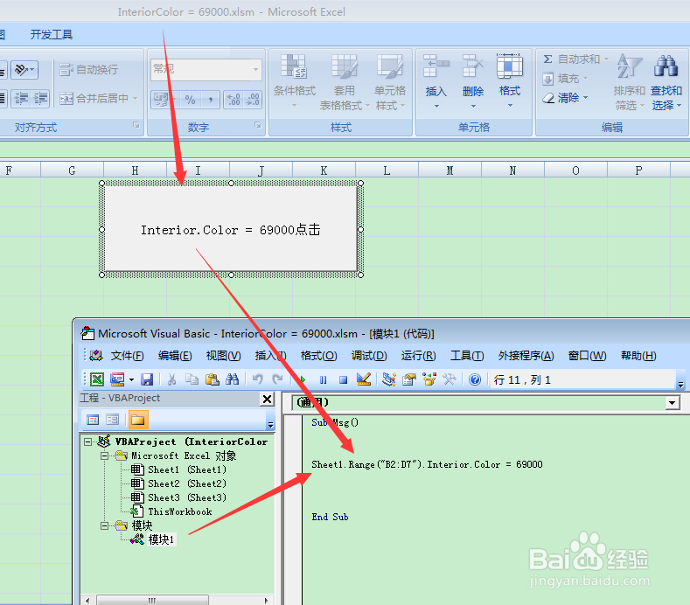690x605 pixels.
Task: Open the (通用) object dropdown in code window
Action: 672,402
